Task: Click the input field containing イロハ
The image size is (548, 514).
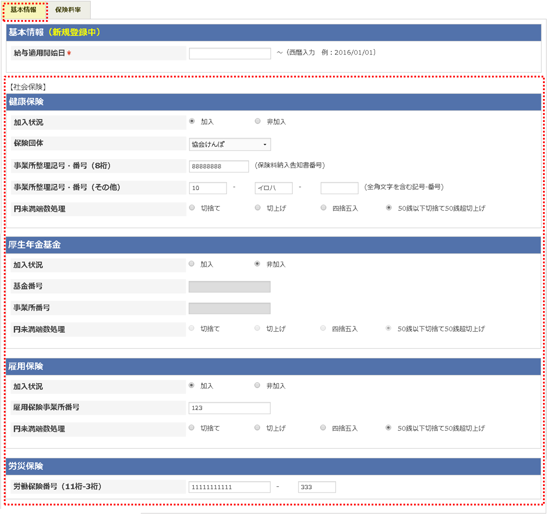Action: (x=273, y=188)
